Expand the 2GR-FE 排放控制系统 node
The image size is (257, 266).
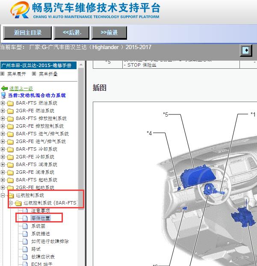pos(3,126)
